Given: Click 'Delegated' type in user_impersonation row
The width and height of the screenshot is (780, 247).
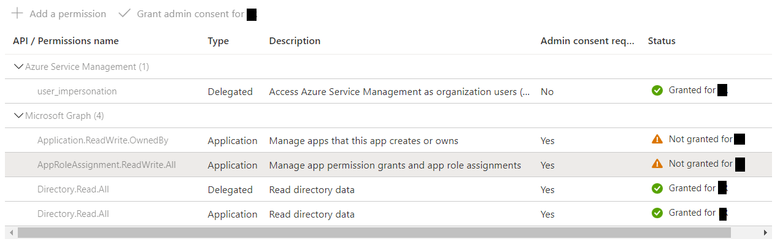Looking at the screenshot, I should [x=230, y=91].
